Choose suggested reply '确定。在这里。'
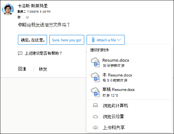 click(33, 40)
